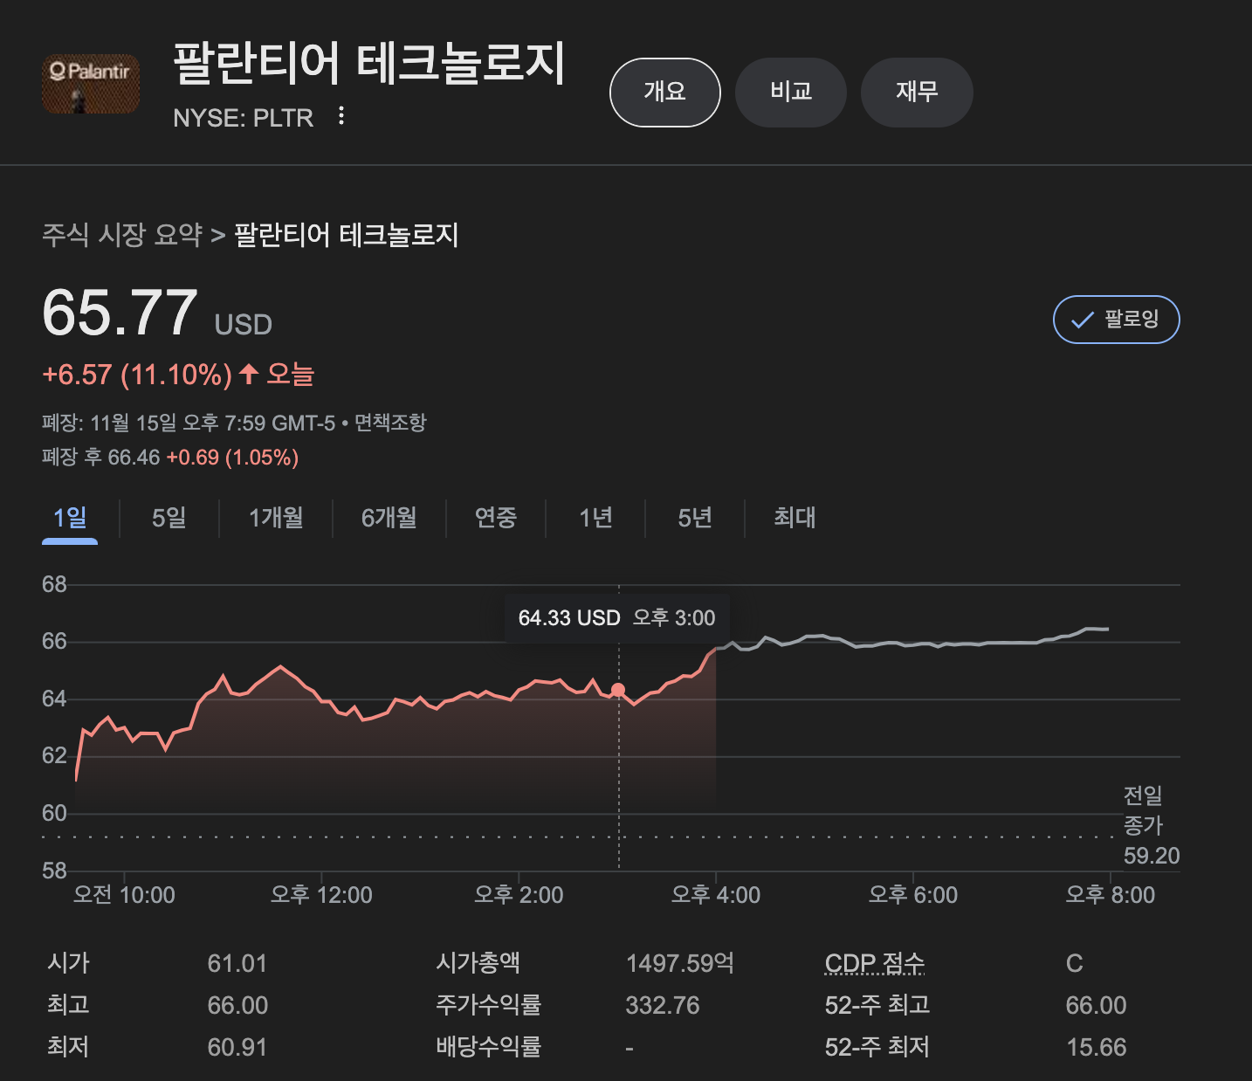
Task: Click the Palantir logo thumbnail
Action: tap(91, 84)
